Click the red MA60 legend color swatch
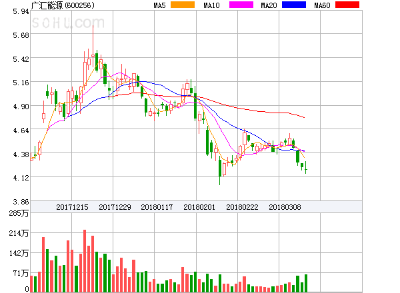The width and height of the screenshot is (400, 293). (347, 5)
